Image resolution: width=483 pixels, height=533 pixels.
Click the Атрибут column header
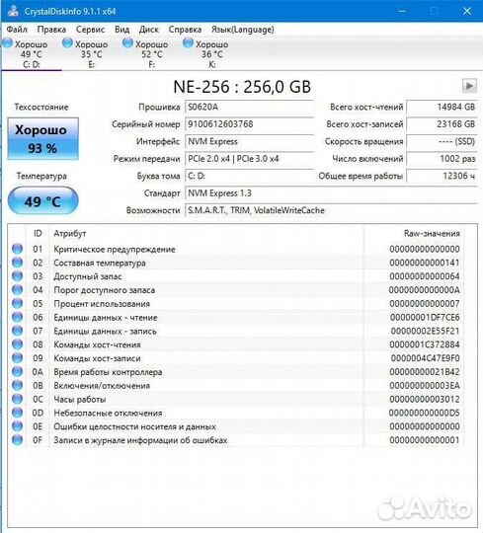coord(206,234)
